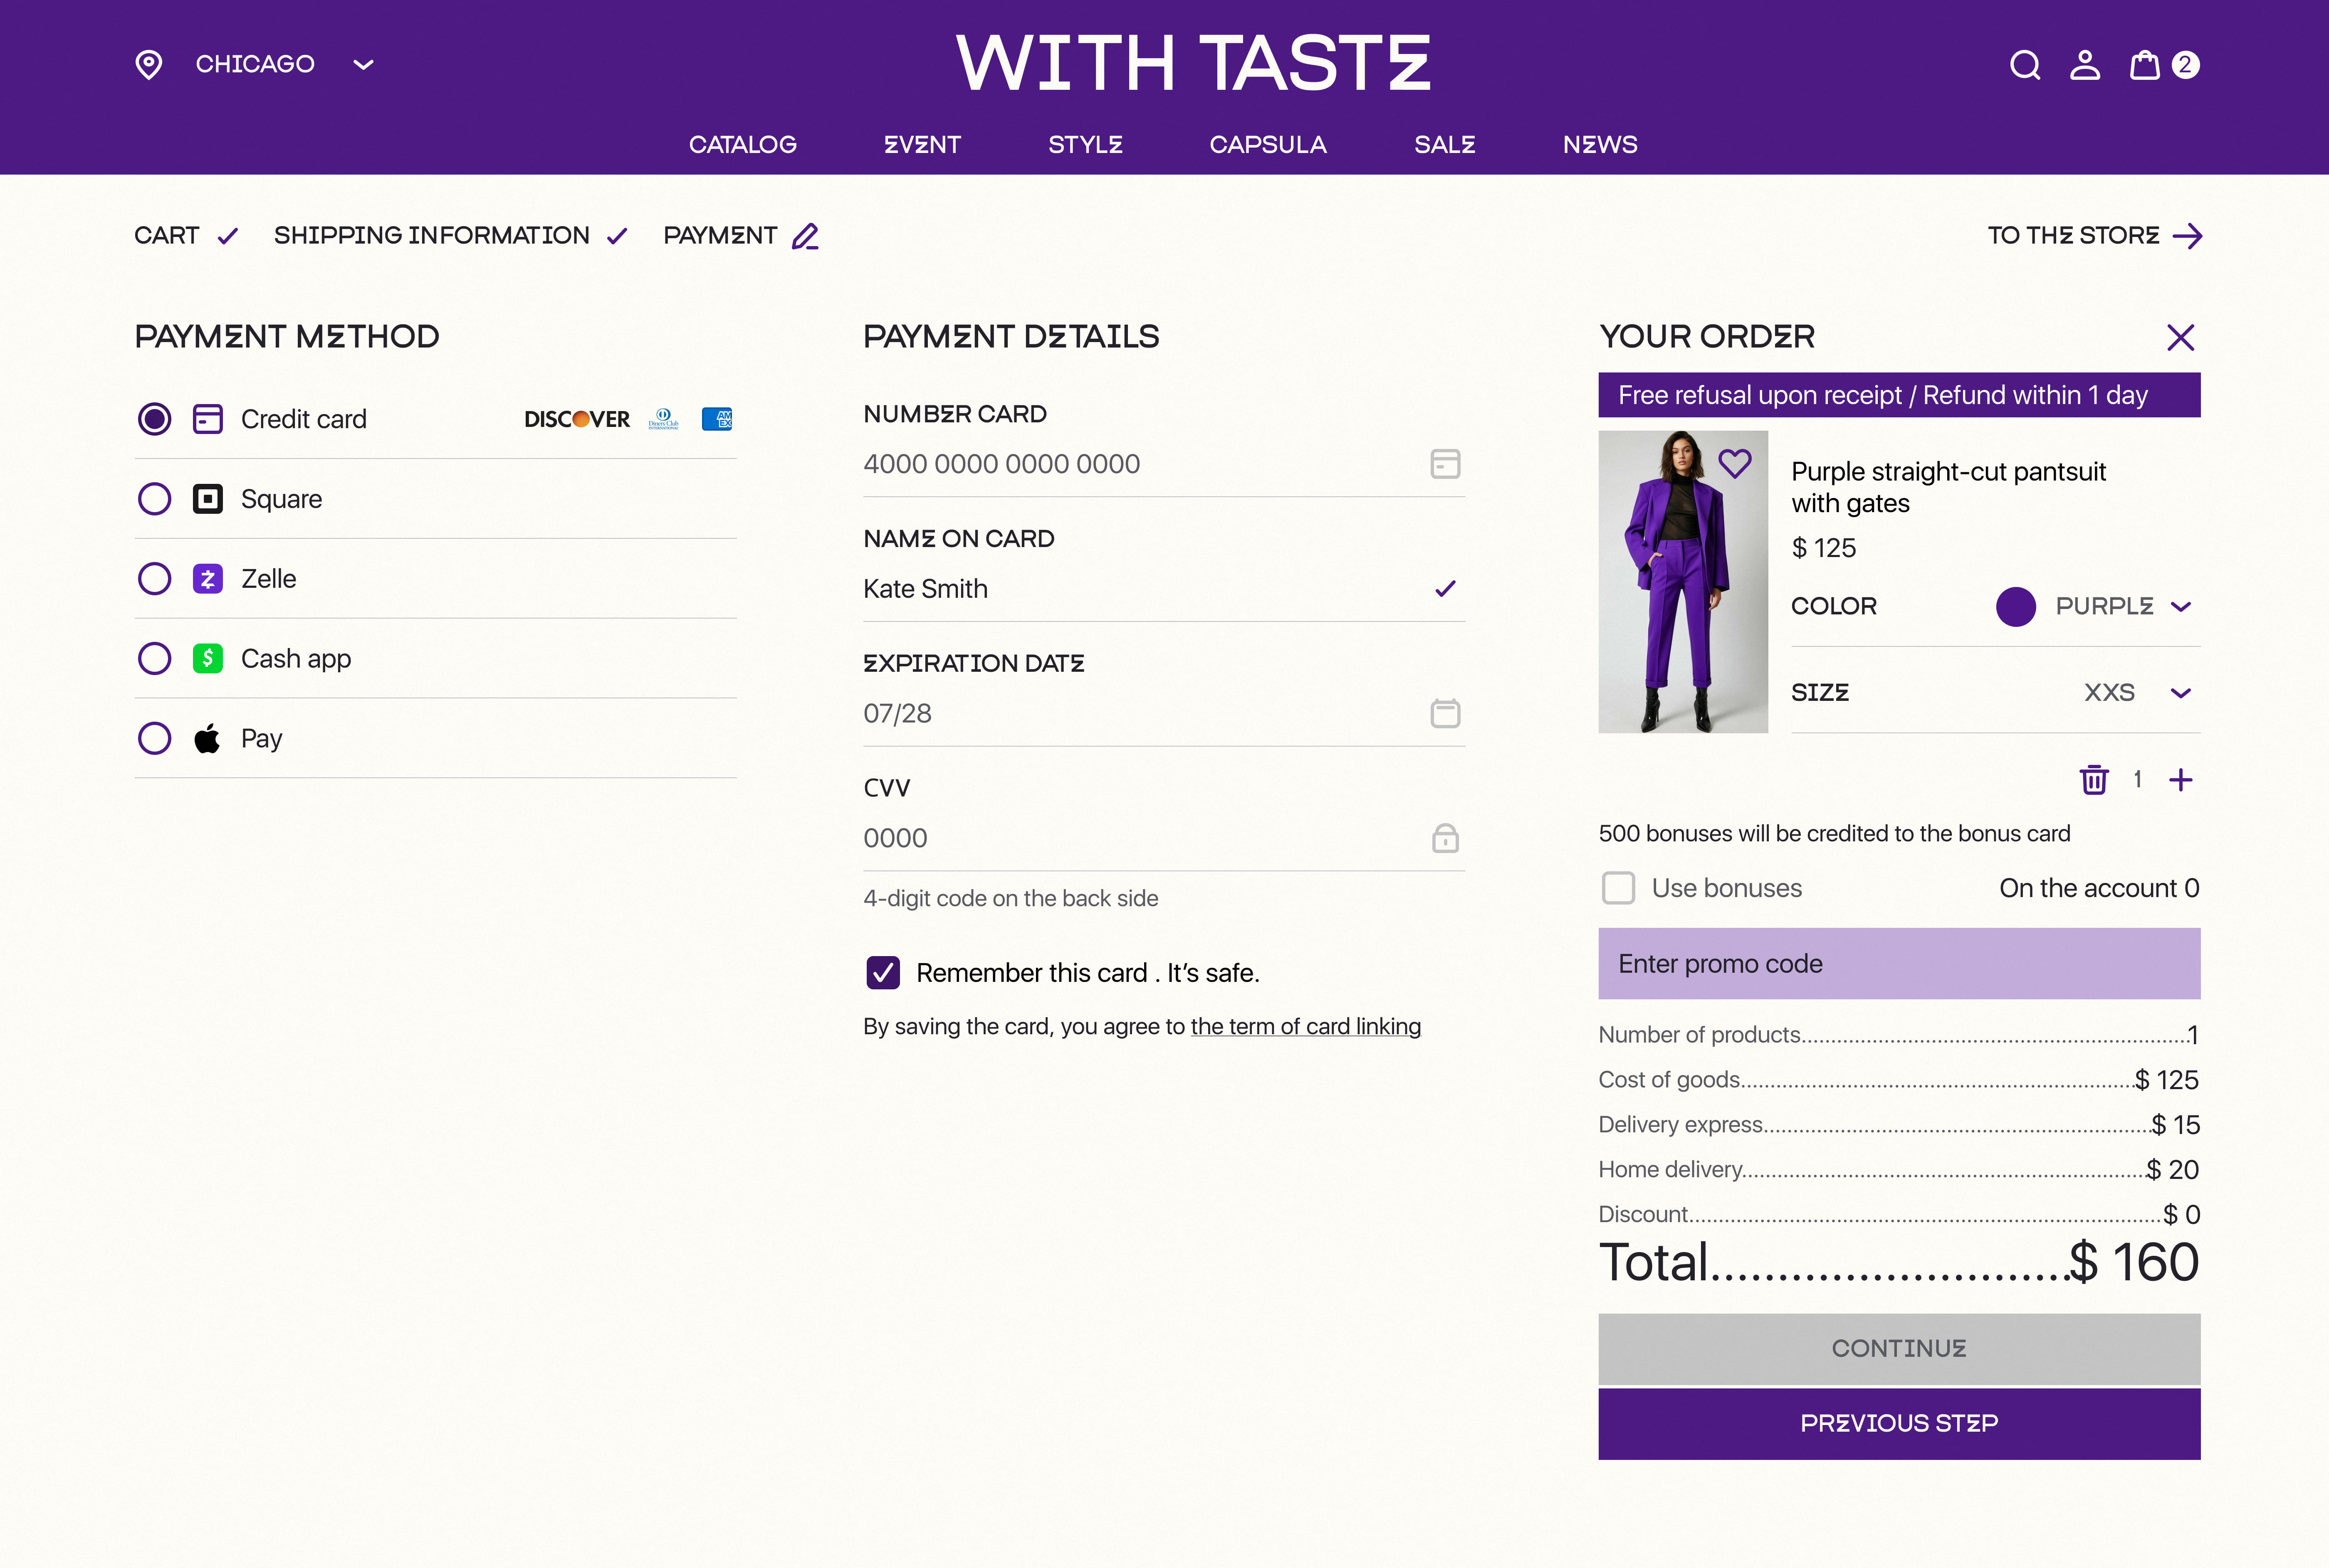Open the Catalog menu

pos(742,145)
